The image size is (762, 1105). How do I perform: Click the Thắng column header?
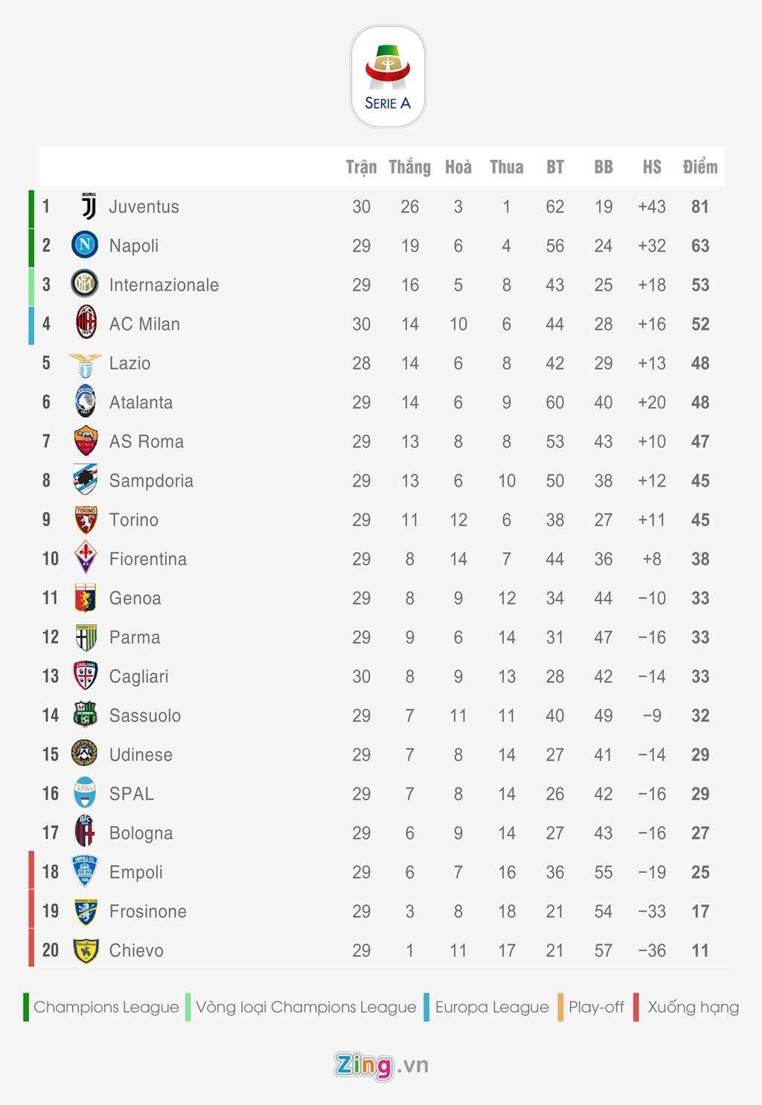coord(410,167)
